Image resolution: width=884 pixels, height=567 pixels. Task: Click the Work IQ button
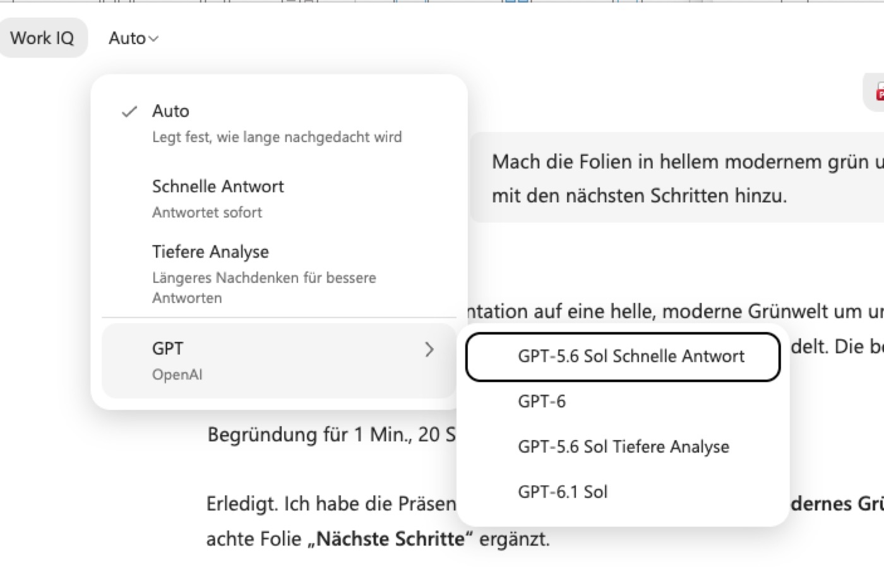(42, 38)
